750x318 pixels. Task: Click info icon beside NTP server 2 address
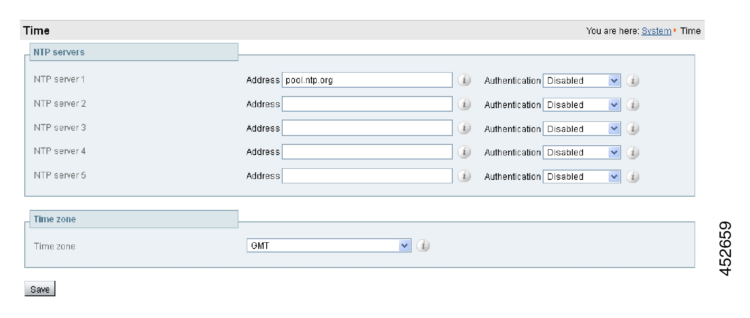tap(464, 104)
